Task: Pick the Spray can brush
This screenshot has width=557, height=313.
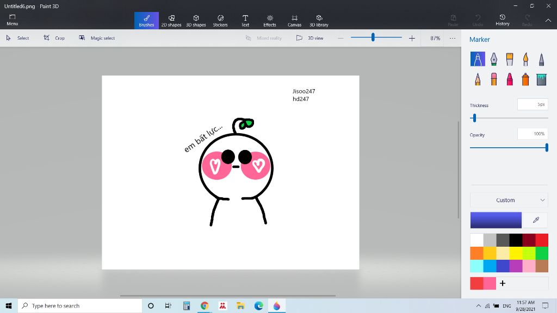Action: (525, 79)
